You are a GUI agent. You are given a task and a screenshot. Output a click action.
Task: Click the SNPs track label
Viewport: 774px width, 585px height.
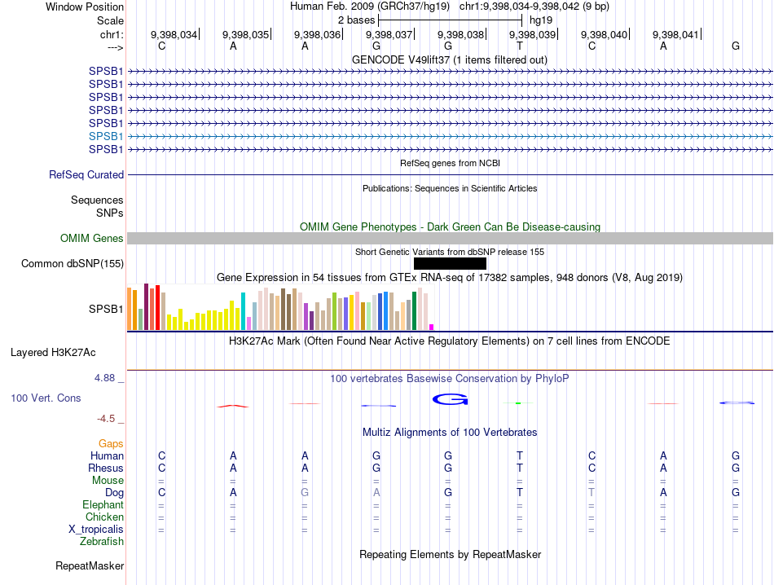click(x=110, y=213)
